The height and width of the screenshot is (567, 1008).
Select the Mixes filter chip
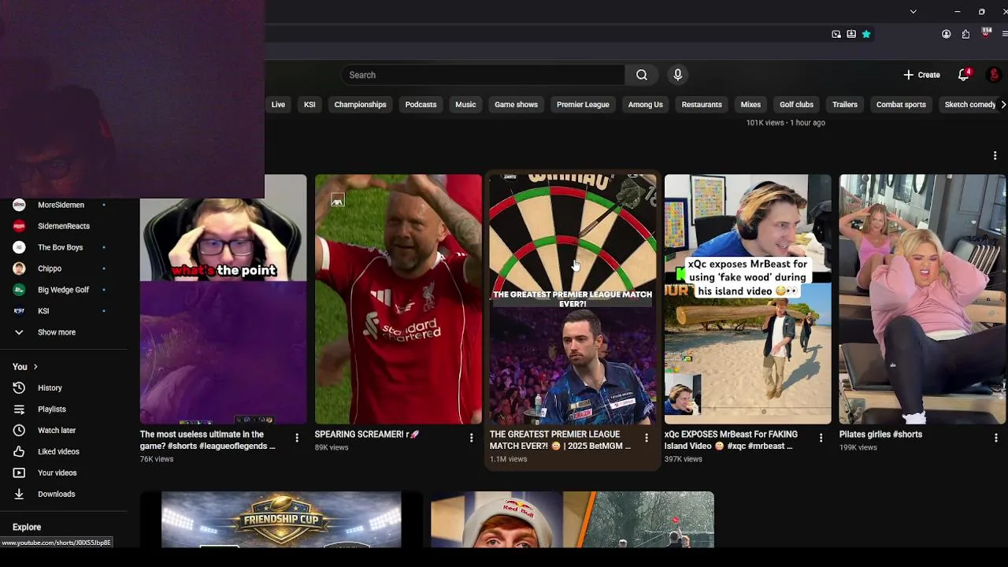(x=750, y=104)
